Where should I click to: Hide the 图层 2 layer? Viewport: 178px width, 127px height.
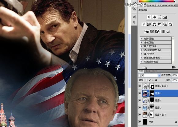[x=140, y=107]
